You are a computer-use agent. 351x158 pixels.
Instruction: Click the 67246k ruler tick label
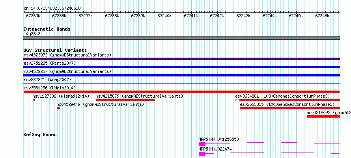(322, 16)
